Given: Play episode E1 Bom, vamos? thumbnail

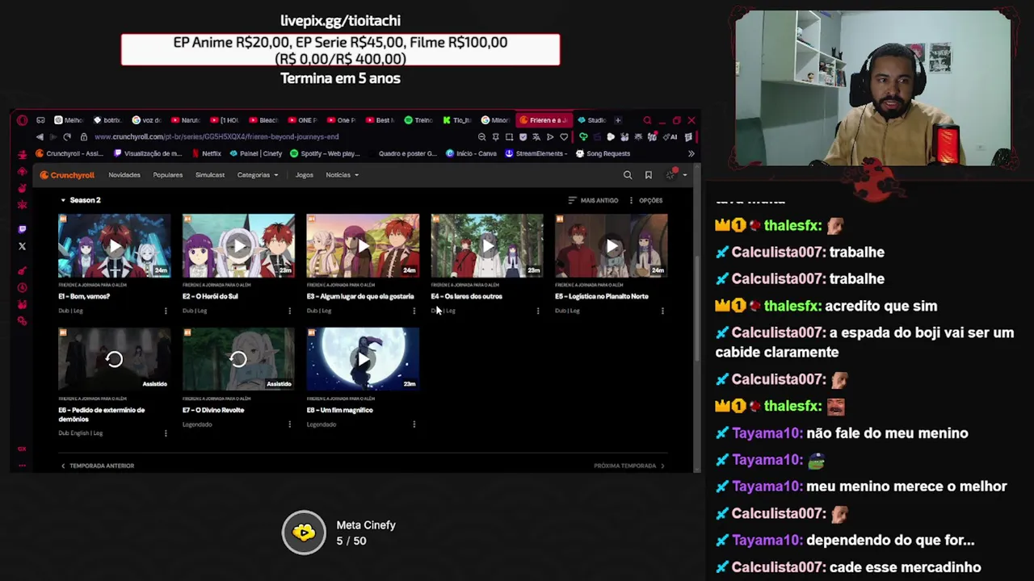Looking at the screenshot, I should pyautogui.click(x=114, y=246).
